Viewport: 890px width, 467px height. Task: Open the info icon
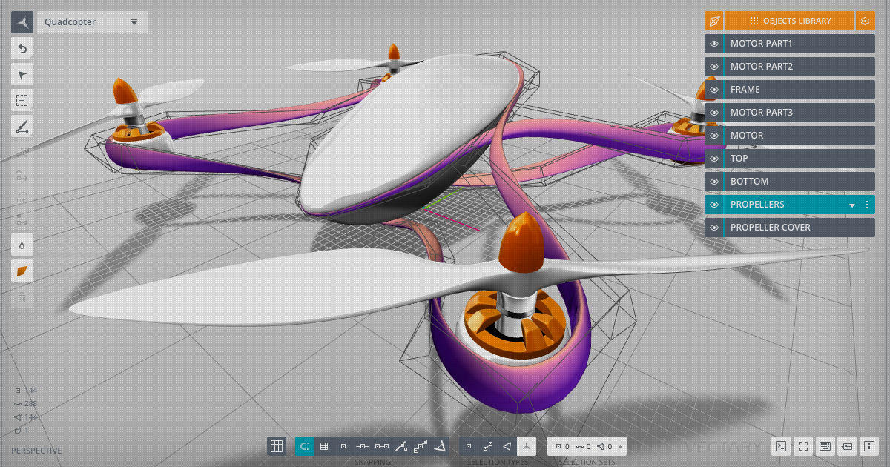[869, 446]
